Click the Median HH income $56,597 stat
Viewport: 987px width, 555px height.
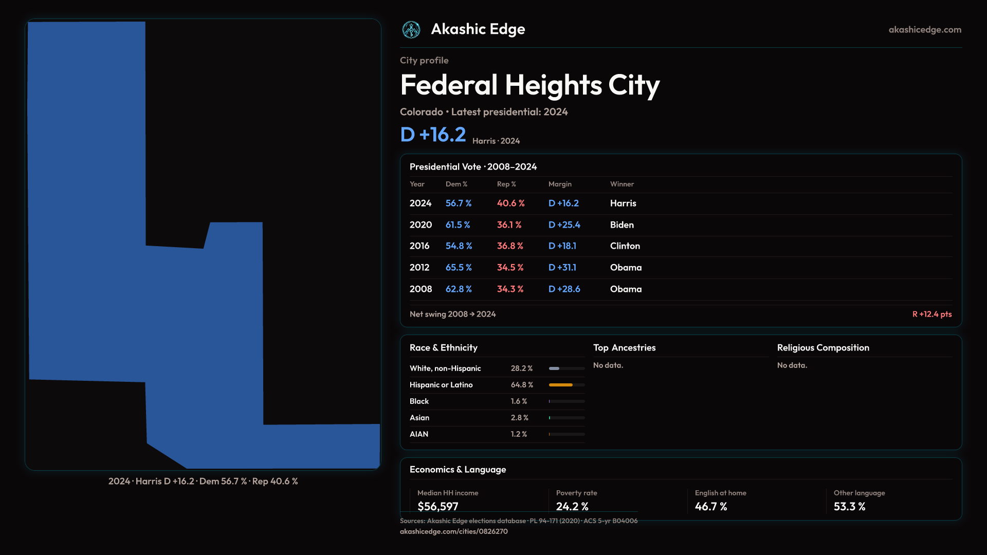point(437,506)
